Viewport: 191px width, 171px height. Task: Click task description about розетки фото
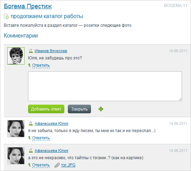[67, 25]
